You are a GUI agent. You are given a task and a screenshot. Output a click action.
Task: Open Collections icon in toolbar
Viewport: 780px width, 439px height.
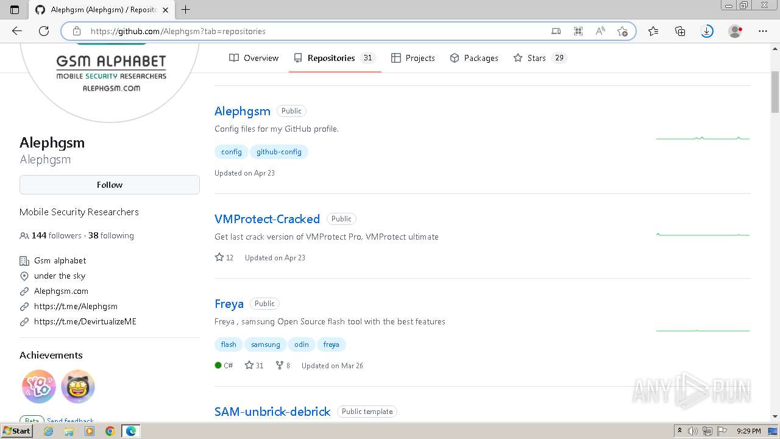(x=680, y=31)
